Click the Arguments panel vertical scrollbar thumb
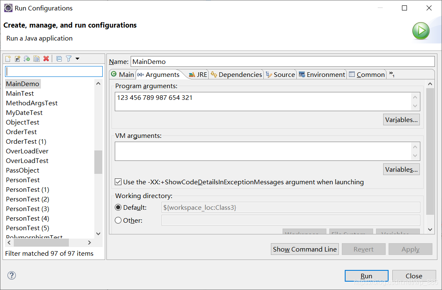This screenshot has width=442, height=290. (430, 152)
